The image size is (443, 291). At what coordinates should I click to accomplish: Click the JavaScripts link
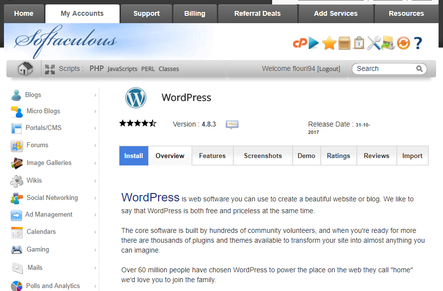coord(122,69)
